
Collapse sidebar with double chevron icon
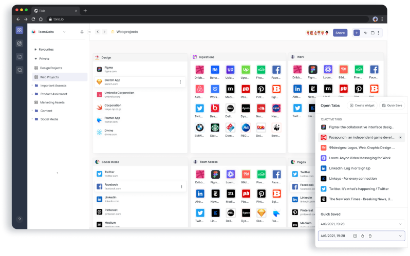click(x=89, y=32)
